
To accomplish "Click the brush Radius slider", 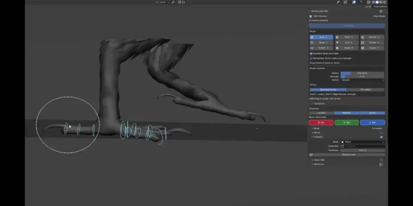I will pos(362,73).
